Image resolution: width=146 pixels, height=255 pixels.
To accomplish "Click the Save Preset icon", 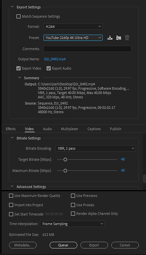I will [110, 38].
